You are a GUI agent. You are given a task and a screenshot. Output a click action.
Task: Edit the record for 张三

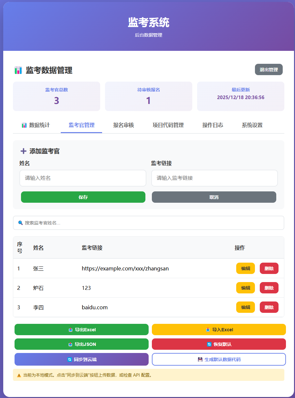coord(245,268)
